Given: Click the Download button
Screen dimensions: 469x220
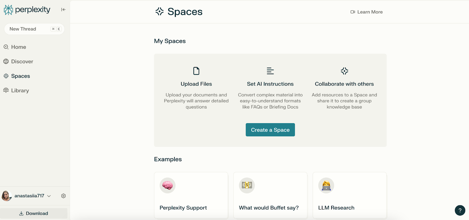Looking at the screenshot, I should tap(34, 213).
